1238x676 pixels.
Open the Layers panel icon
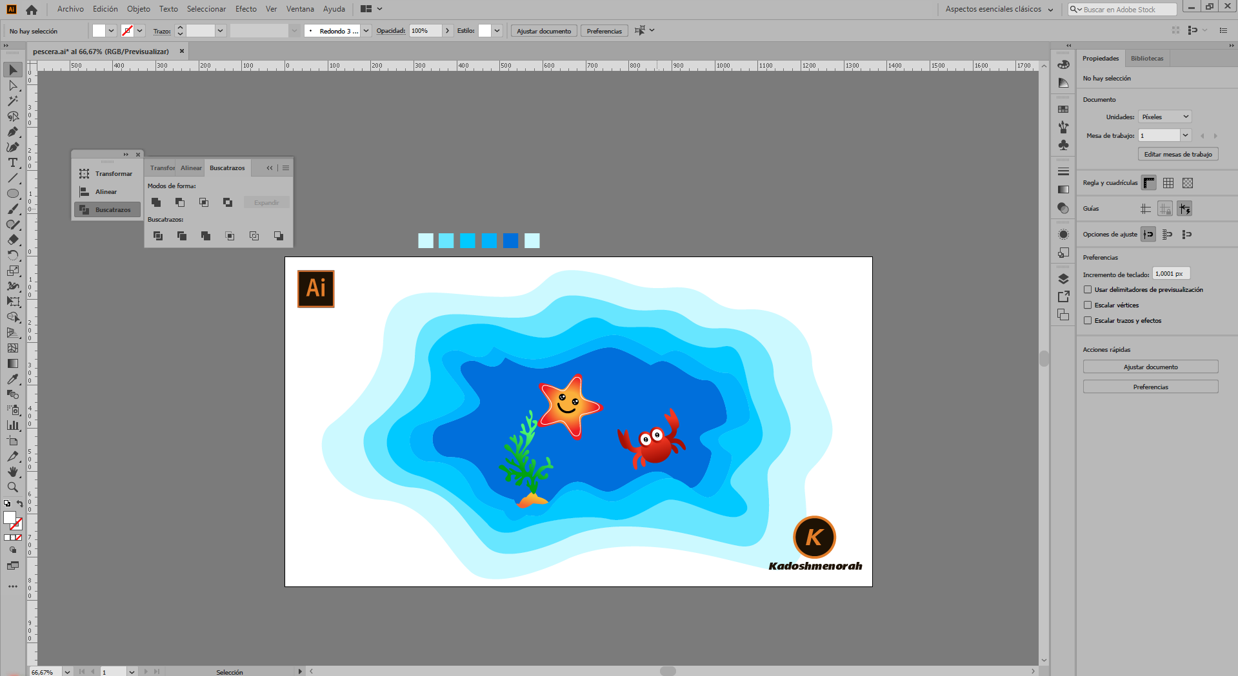[x=1064, y=279]
